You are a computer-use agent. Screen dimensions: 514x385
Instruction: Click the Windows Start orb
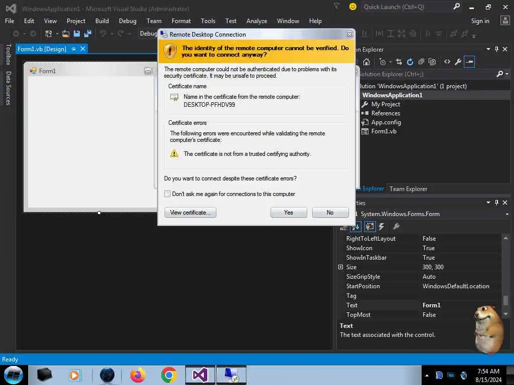pyautogui.click(x=14, y=375)
